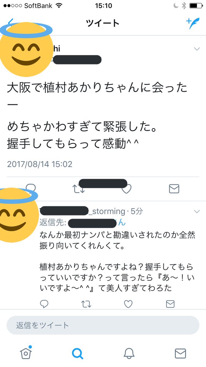Open the Notifications bell tab
Screen dimensions: 206x367
[x=129, y=353]
